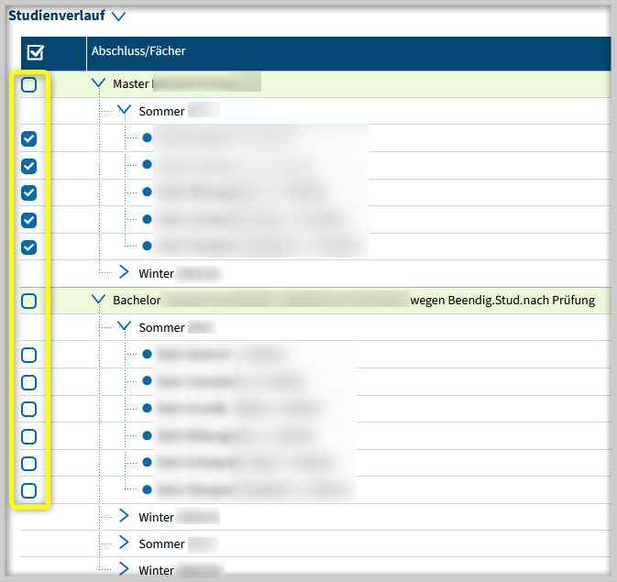Viewport: 617px width, 582px height.
Task: Uncheck the second checked box under Master Sommer
Action: [x=29, y=166]
